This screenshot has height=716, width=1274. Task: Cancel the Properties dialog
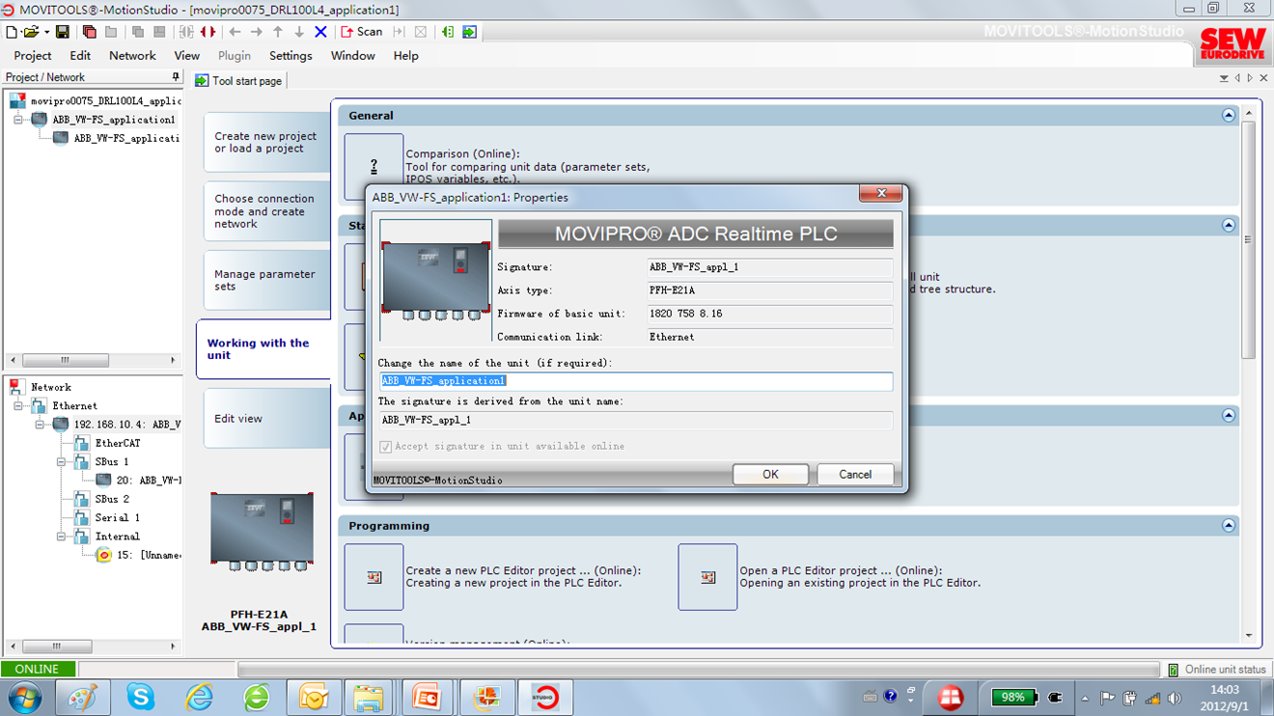(855, 475)
